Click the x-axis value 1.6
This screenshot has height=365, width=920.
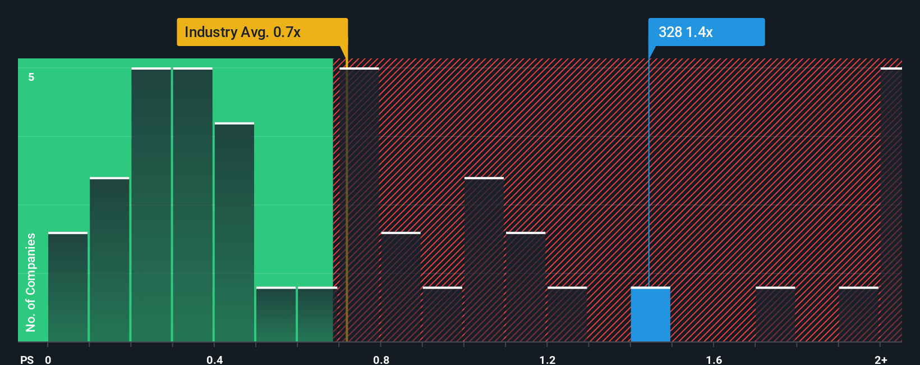(x=714, y=359)
